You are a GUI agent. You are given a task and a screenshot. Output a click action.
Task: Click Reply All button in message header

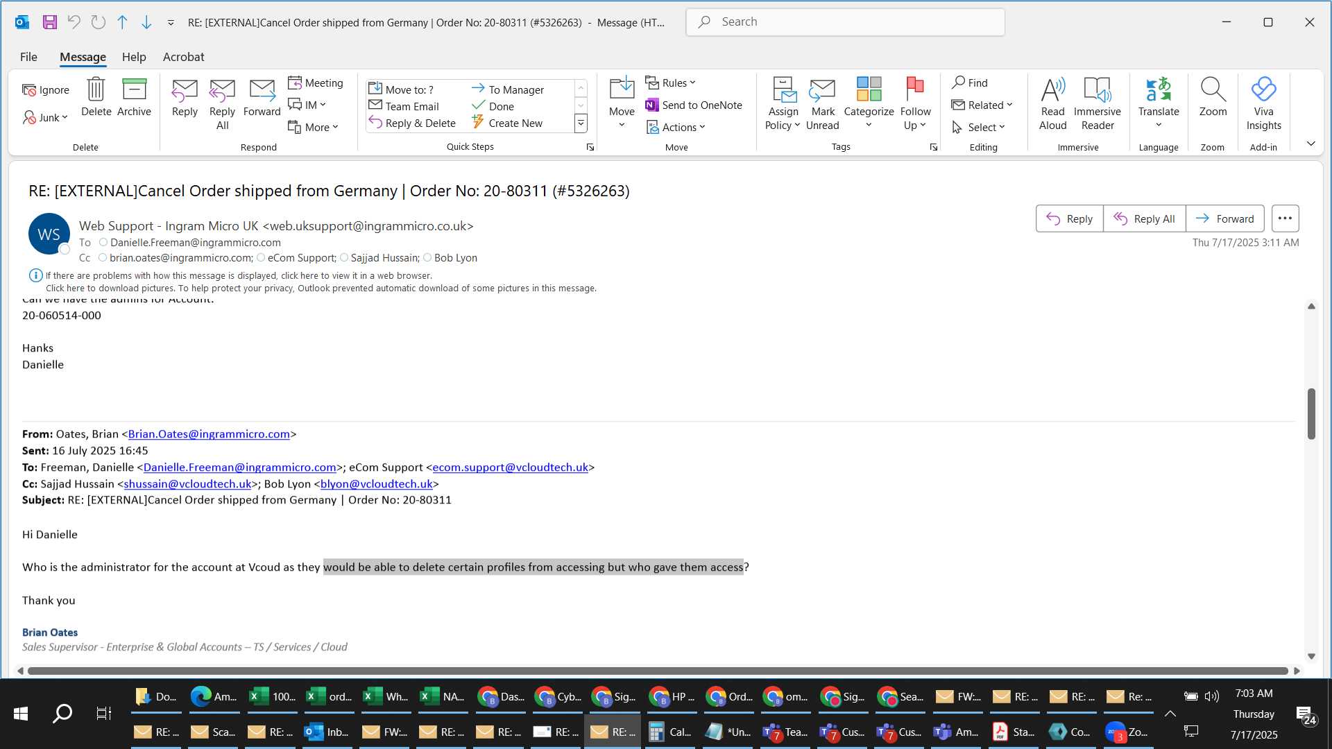[x=1144, y=218]
